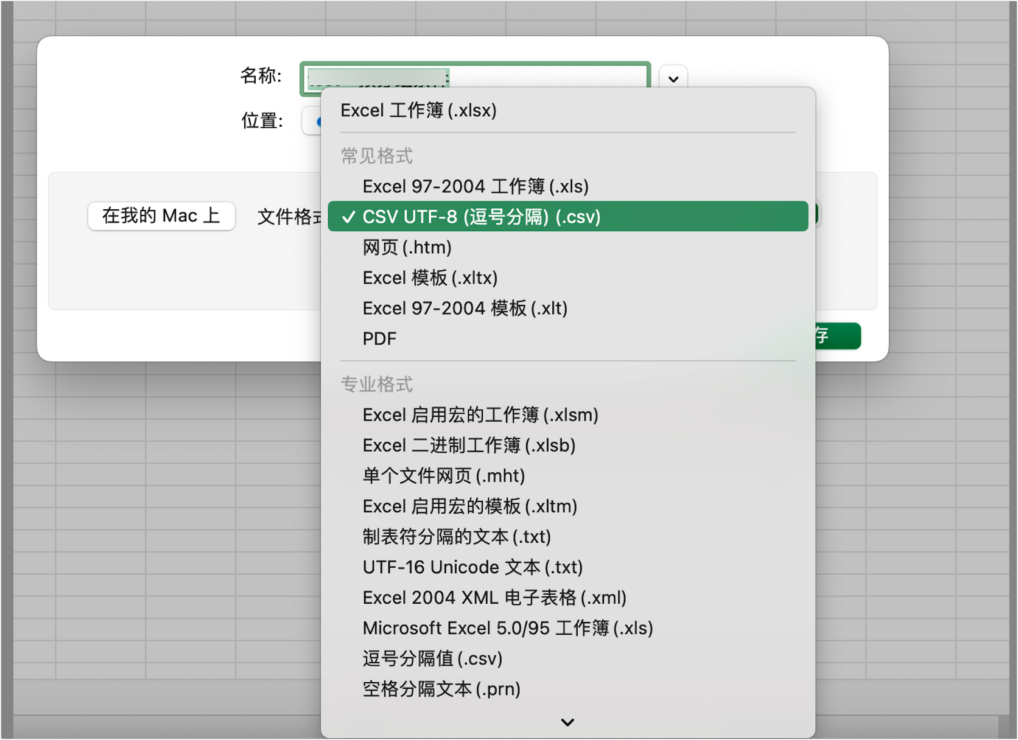Select UTF-16 Unicode 文本 (.txt)

pyautogui.click(x=472, y=567)
